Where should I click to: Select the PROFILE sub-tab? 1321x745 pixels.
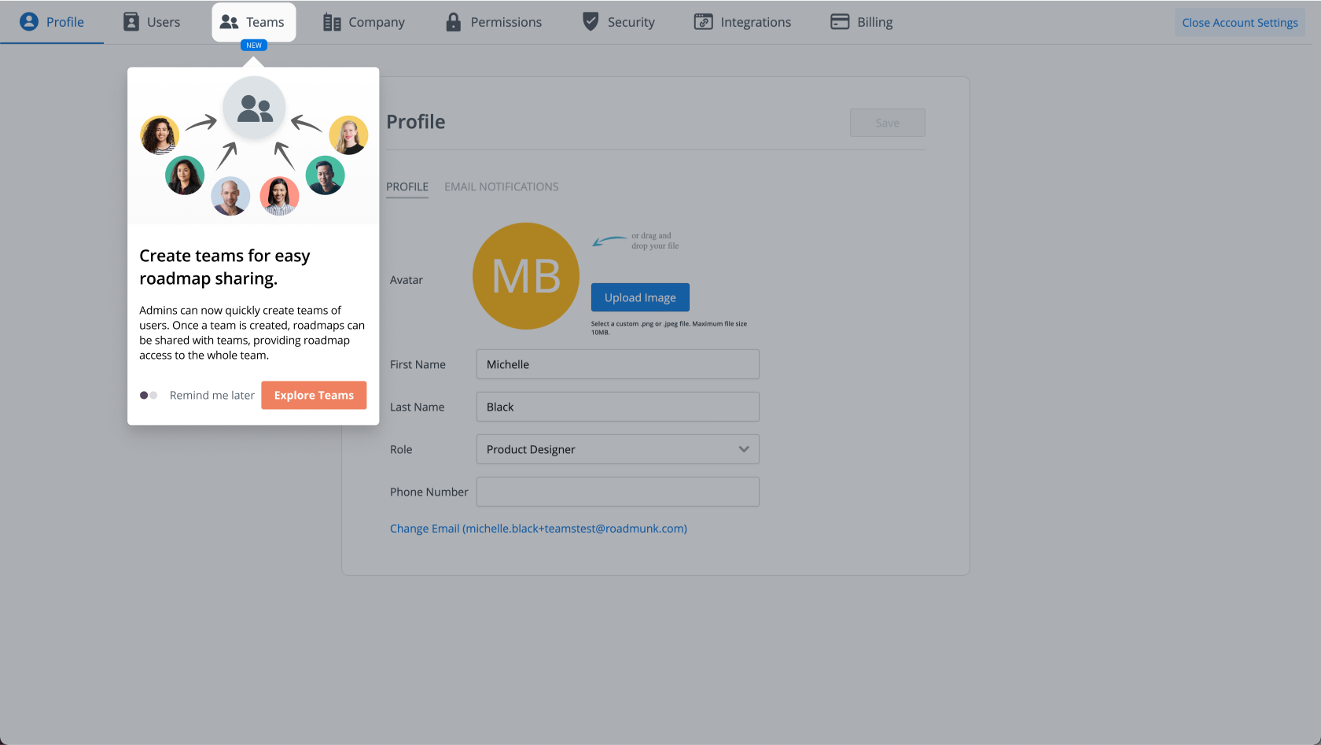[x=407, y=187]
